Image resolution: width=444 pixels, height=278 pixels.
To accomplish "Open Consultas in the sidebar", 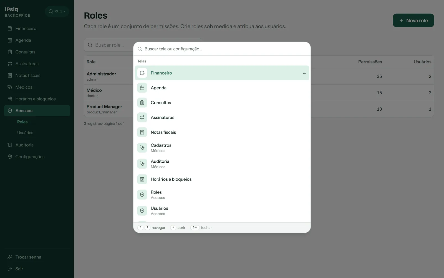I will [x=37, y=52].
